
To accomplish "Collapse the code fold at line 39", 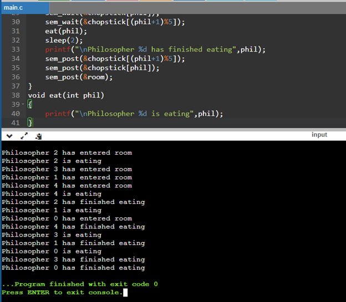I will pyautogui.click(x=23, y=104).
